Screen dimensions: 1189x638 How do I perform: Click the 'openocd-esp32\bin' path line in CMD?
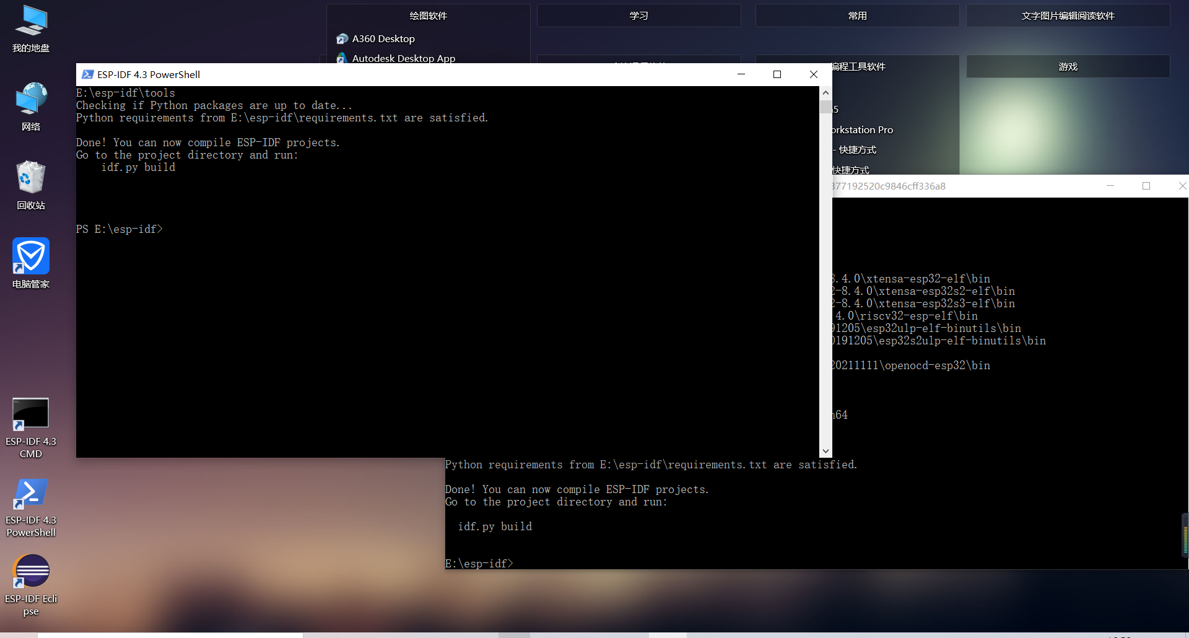(912, 365)
